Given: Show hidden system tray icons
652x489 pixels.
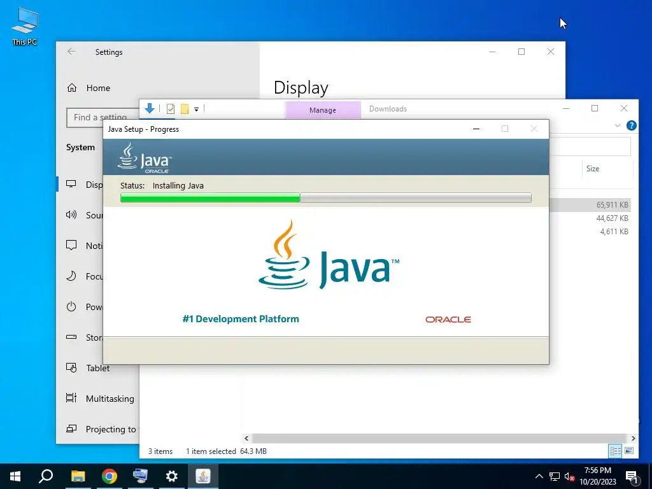Looking at the screenshot, I should [539, 476].
